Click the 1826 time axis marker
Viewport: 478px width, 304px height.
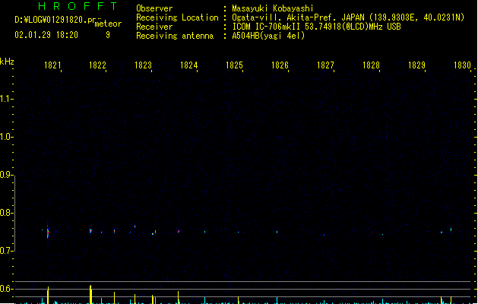pyautogui.click(x=280, y=65)
